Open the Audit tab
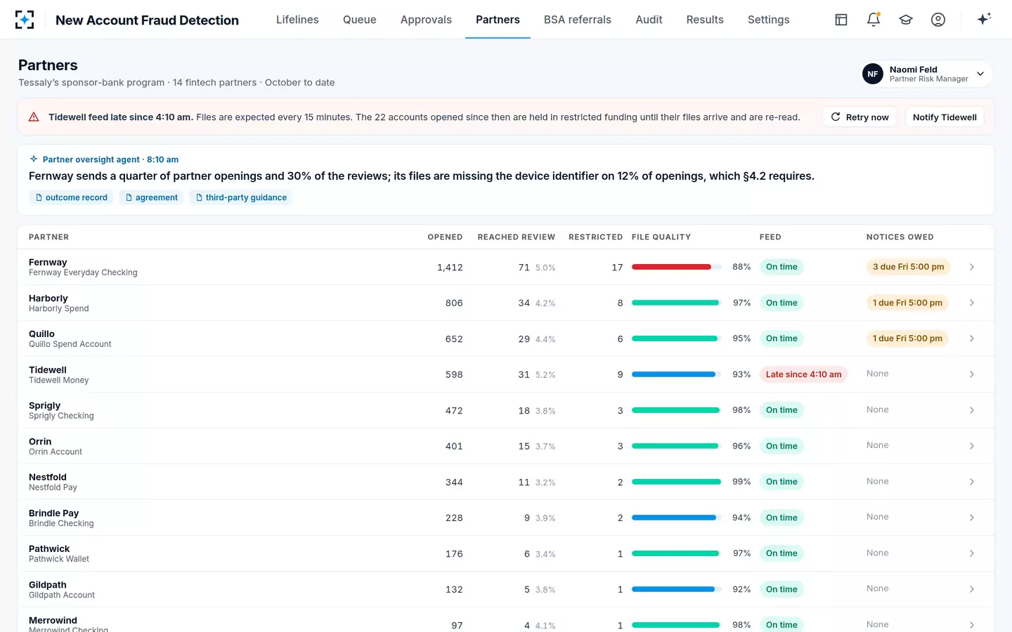The image size is (1012, 632). tap(649, 20)
